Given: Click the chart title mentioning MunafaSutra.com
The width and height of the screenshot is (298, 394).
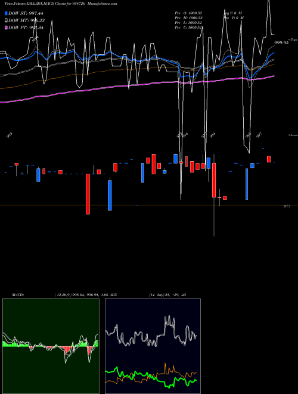Looking at the screenshot, I should pos(61,4).
